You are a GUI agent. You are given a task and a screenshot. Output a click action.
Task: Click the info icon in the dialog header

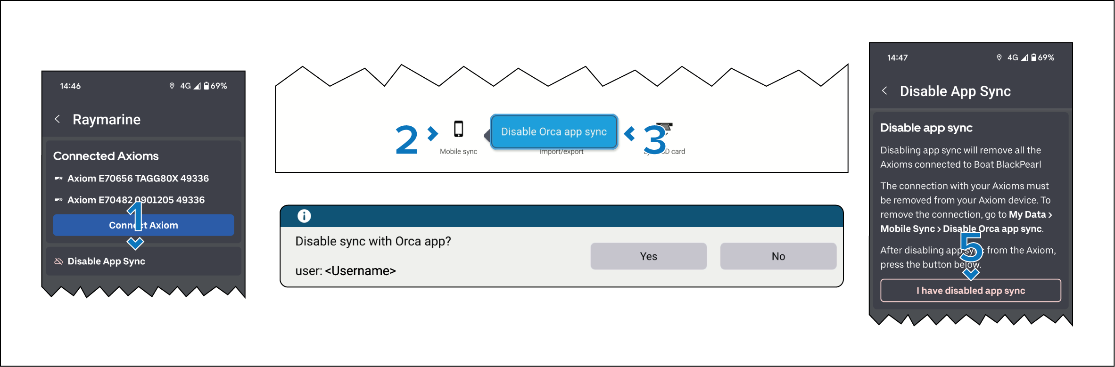tap(304, 216)
